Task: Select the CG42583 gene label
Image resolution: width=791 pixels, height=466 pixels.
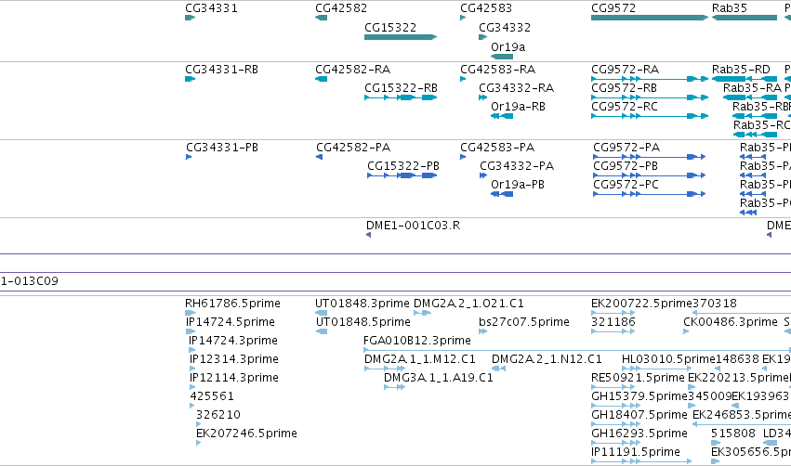Action: [486, 8]
